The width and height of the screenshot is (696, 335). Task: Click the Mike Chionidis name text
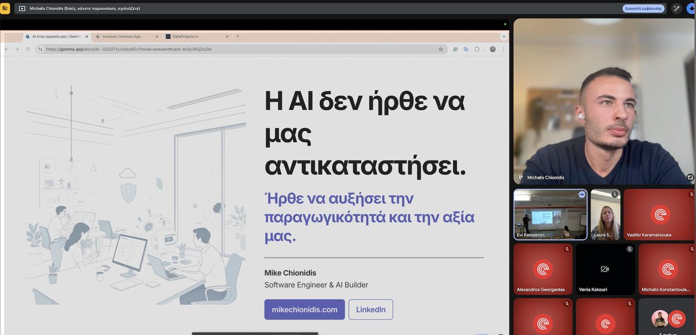click(291, 273)
